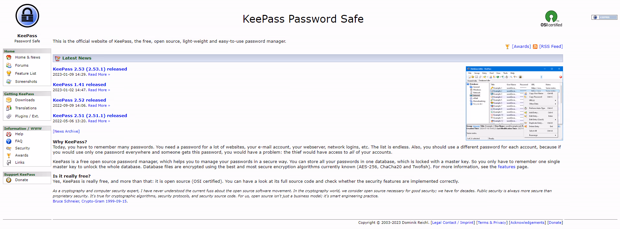Click the Feature List lightbulb icon
This screenshot has height=229, width=620.
(x=9, y=73)
